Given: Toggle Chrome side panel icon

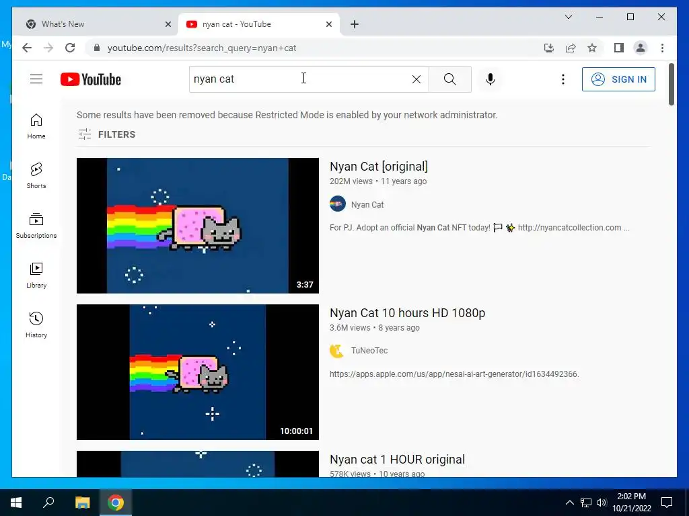Looking at the screenshot, I should tap(619, 48).
